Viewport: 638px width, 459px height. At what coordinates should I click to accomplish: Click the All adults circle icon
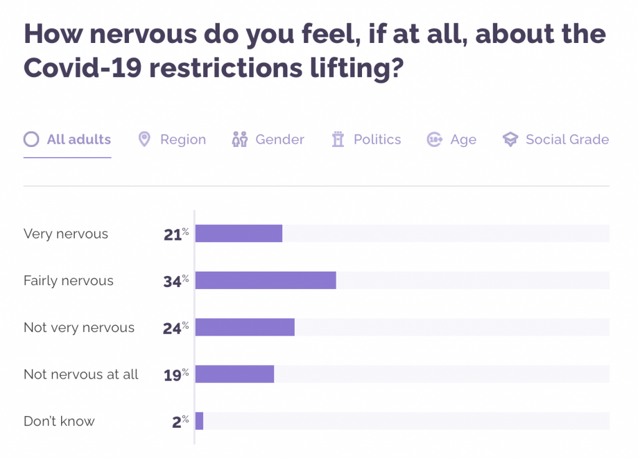(x=31, y=140)
